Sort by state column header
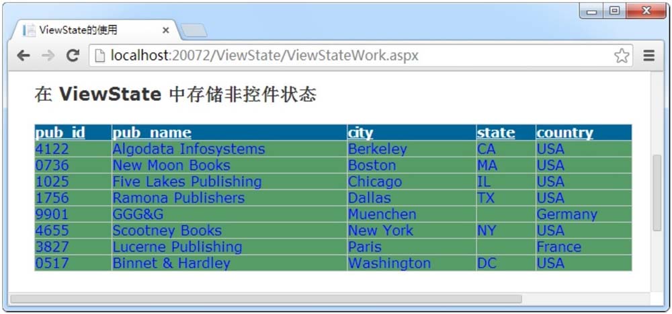The width and height of the screenshot is (672, 314). (496, 132)
